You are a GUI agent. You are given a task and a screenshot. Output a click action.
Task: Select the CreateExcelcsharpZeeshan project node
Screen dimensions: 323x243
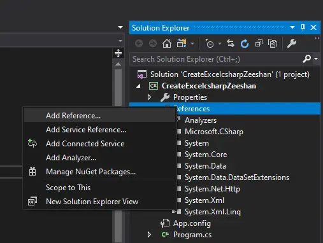coord(209,86)
